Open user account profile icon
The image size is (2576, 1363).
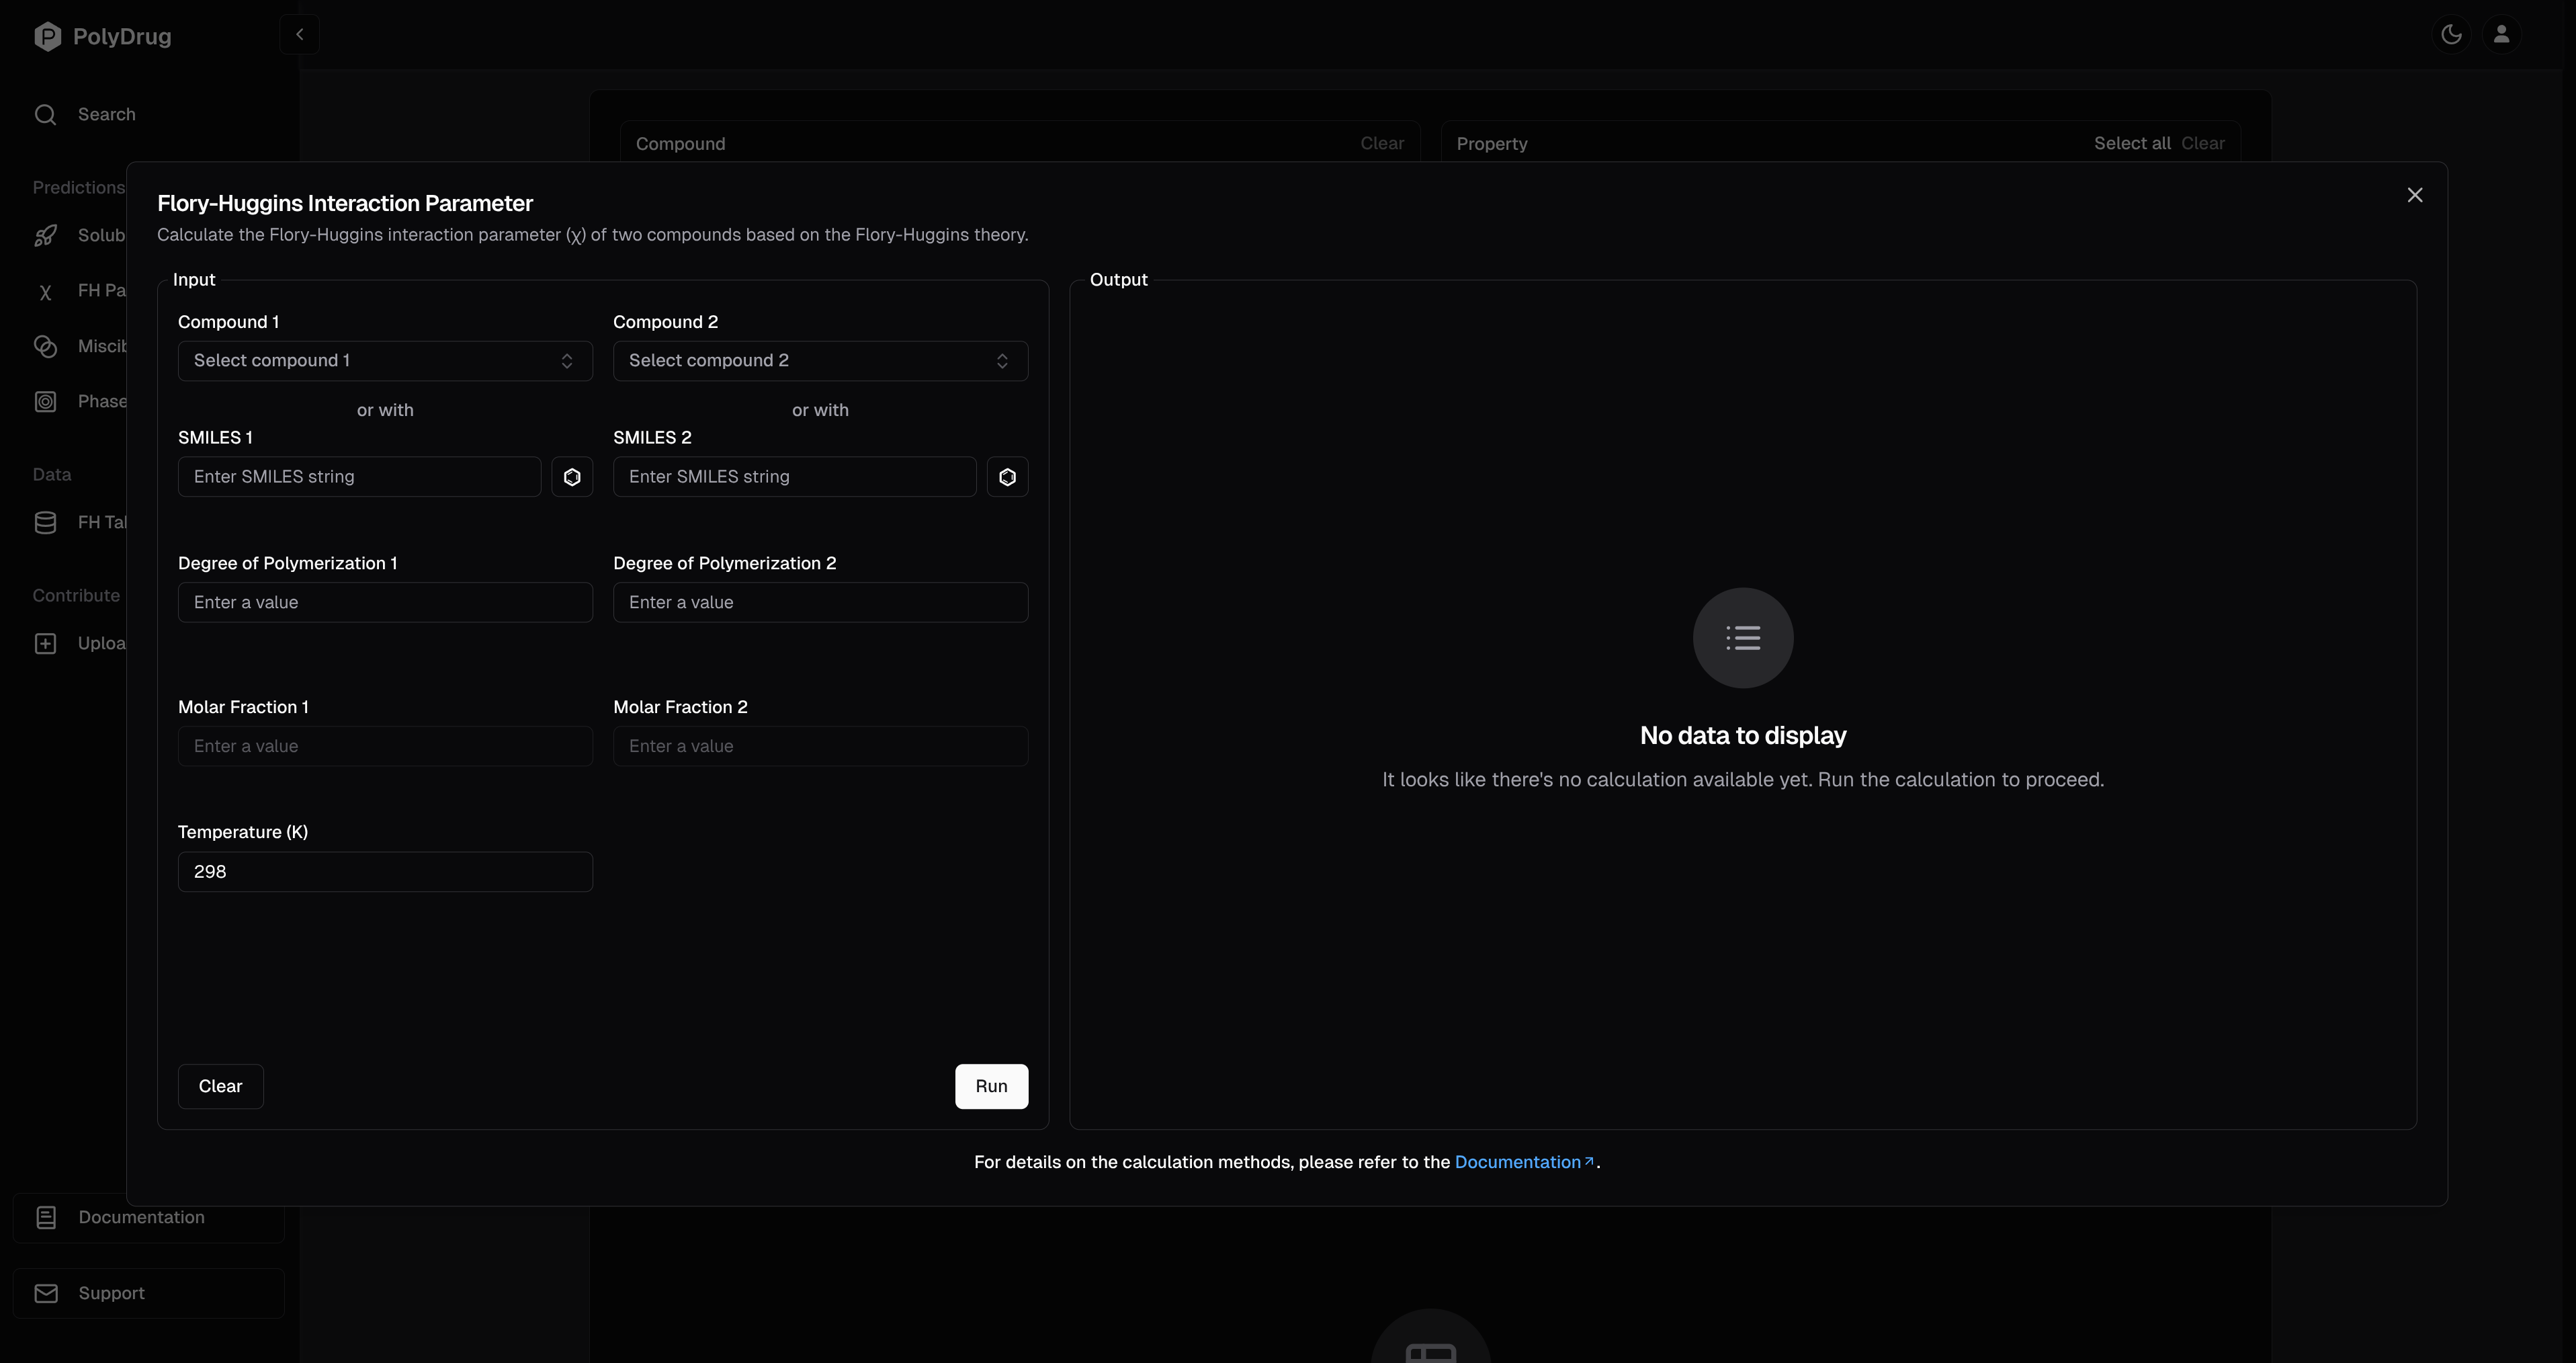coord(2501,35)
